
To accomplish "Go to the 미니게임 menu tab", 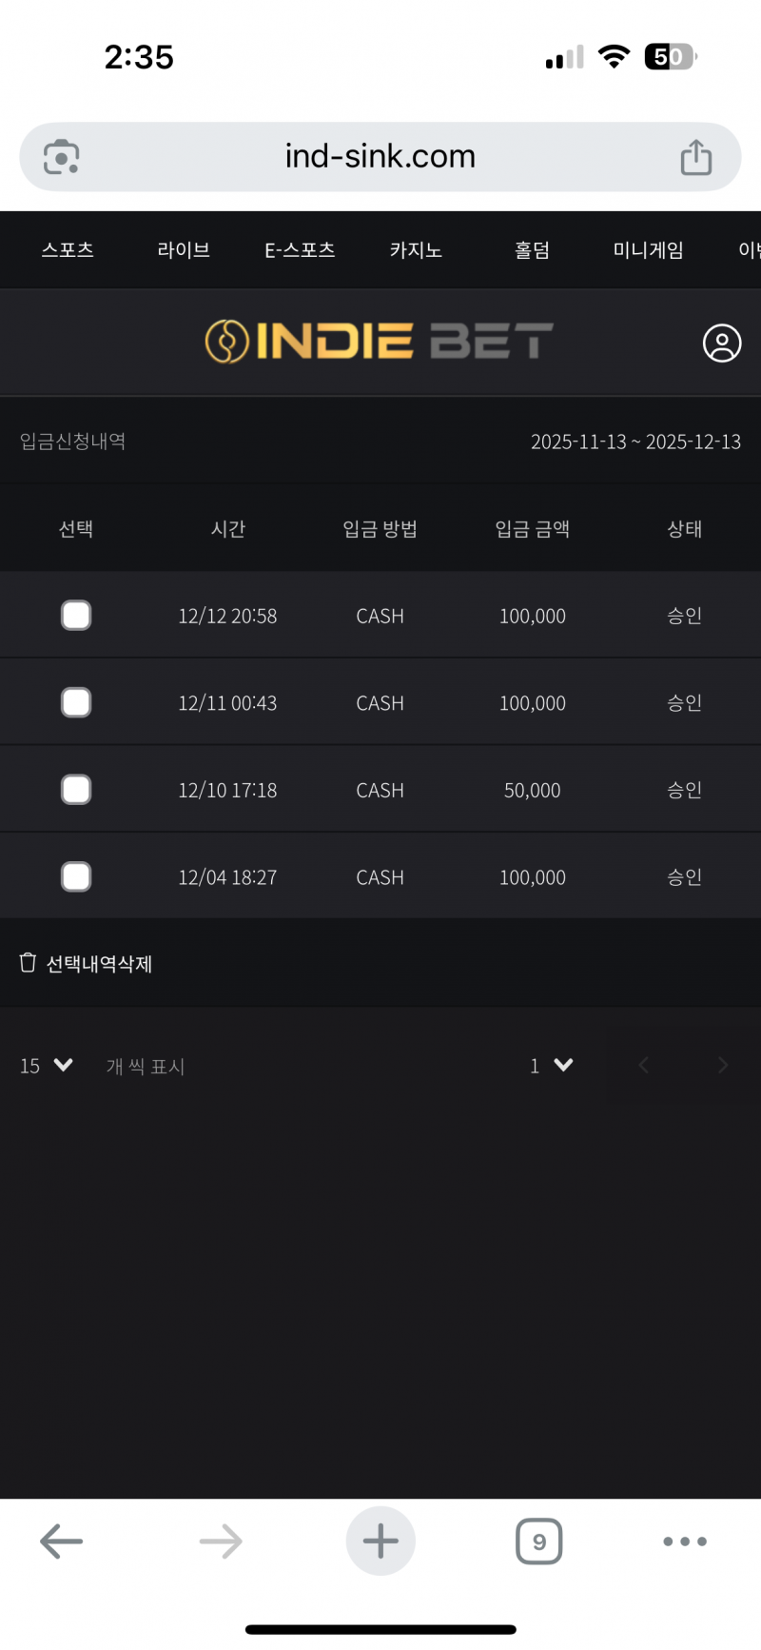I will click(x=648, y=250).
